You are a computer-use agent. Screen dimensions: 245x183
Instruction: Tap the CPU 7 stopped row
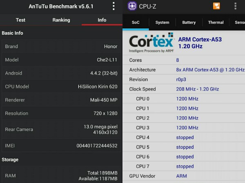point(184,166)
